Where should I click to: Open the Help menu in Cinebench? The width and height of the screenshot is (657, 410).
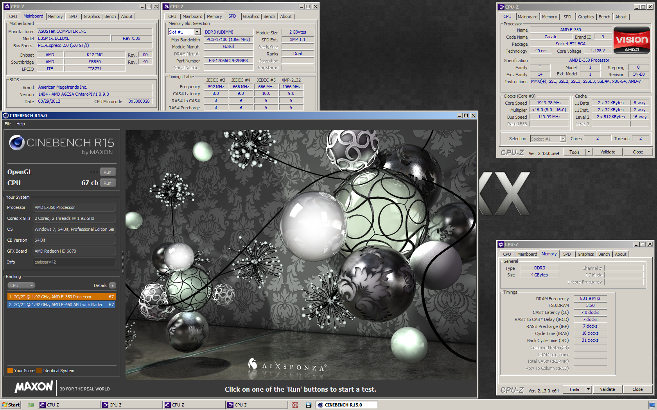21,124
